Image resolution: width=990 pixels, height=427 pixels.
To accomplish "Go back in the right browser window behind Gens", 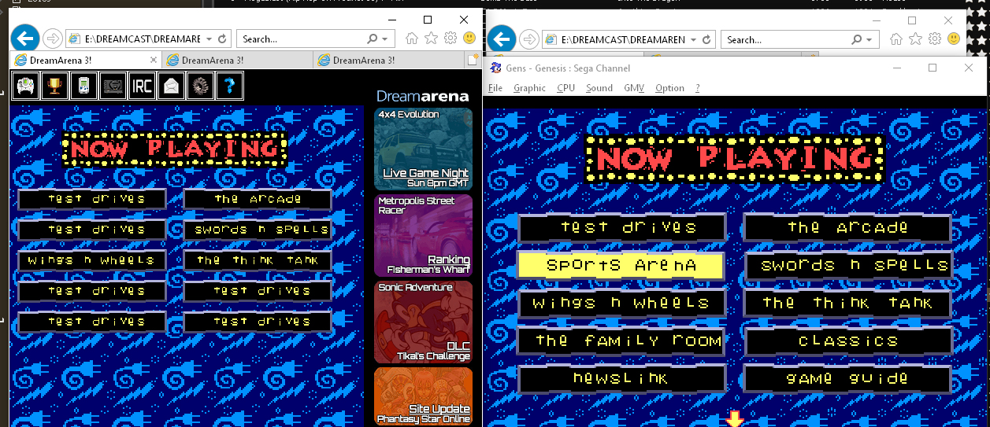I will pyautogui.click(x=502, y=39).
